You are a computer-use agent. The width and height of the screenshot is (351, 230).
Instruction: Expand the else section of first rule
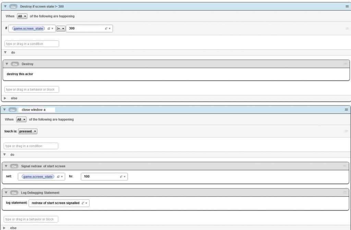pos(5,98)
